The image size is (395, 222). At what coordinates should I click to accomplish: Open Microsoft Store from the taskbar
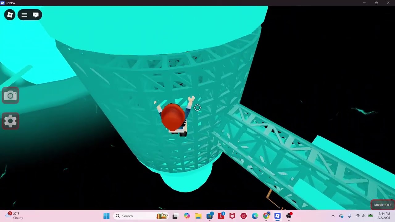(210, 216)
